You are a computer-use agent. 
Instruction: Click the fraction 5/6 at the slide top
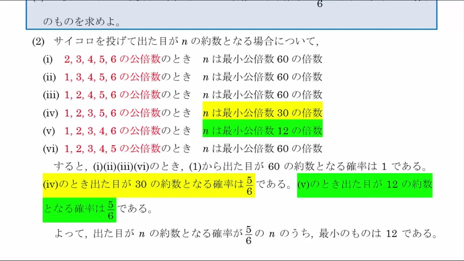pos(320,4)
